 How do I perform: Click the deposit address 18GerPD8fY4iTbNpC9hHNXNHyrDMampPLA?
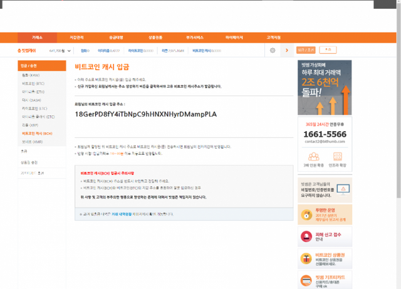(146, 114)
